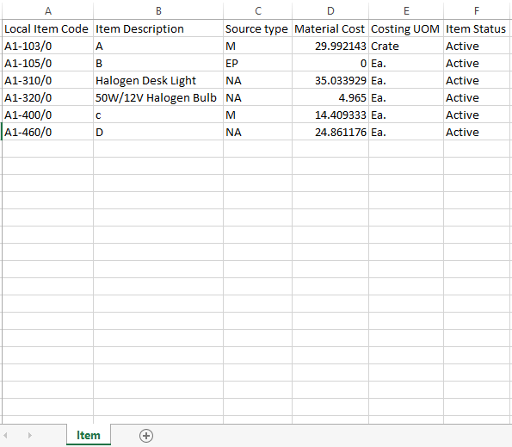Viewport: 512px width, 447px height.
Task: Select column B header
Action: (x=158, y=11)
